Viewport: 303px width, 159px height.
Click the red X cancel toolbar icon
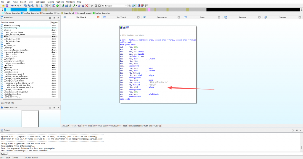(87, 6)
